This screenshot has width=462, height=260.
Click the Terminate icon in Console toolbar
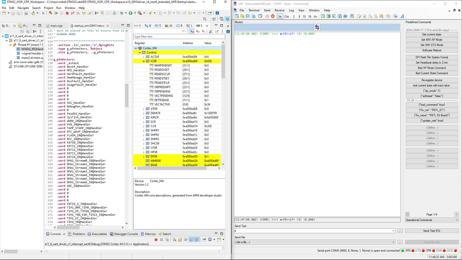pos(156,240)
